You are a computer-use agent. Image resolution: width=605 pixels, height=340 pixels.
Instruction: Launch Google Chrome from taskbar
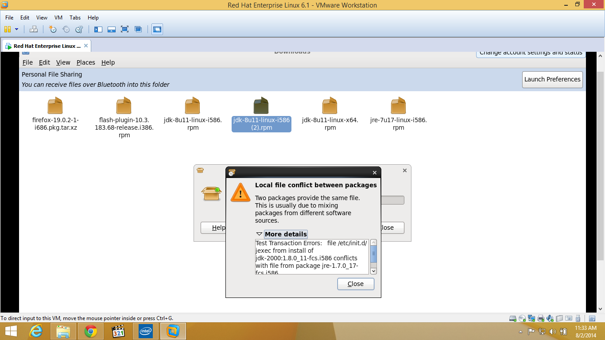[91, 331]
